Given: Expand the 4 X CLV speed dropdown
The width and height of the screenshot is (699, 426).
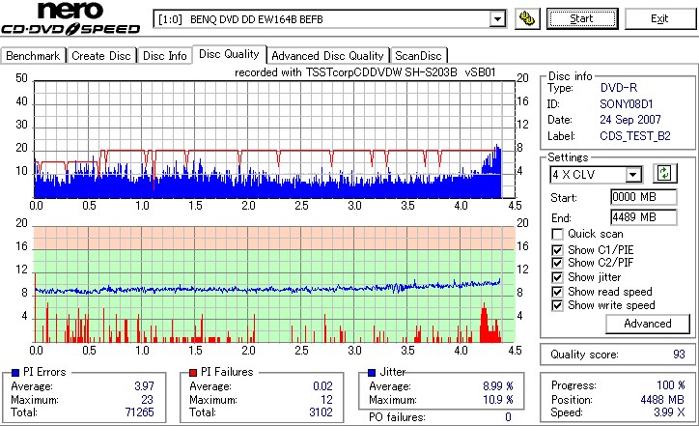Looking at the screenshot, I should (633, 175).
